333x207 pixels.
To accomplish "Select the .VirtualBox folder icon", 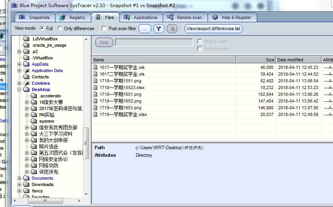I will tap(27, 58).
